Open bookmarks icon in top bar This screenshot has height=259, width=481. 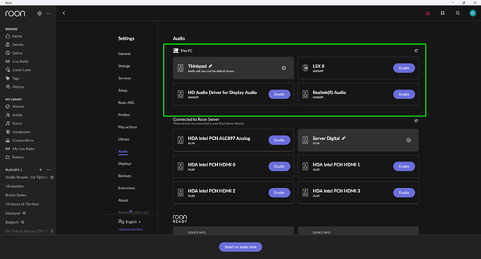pyautogui.click(x=443, y=13)
